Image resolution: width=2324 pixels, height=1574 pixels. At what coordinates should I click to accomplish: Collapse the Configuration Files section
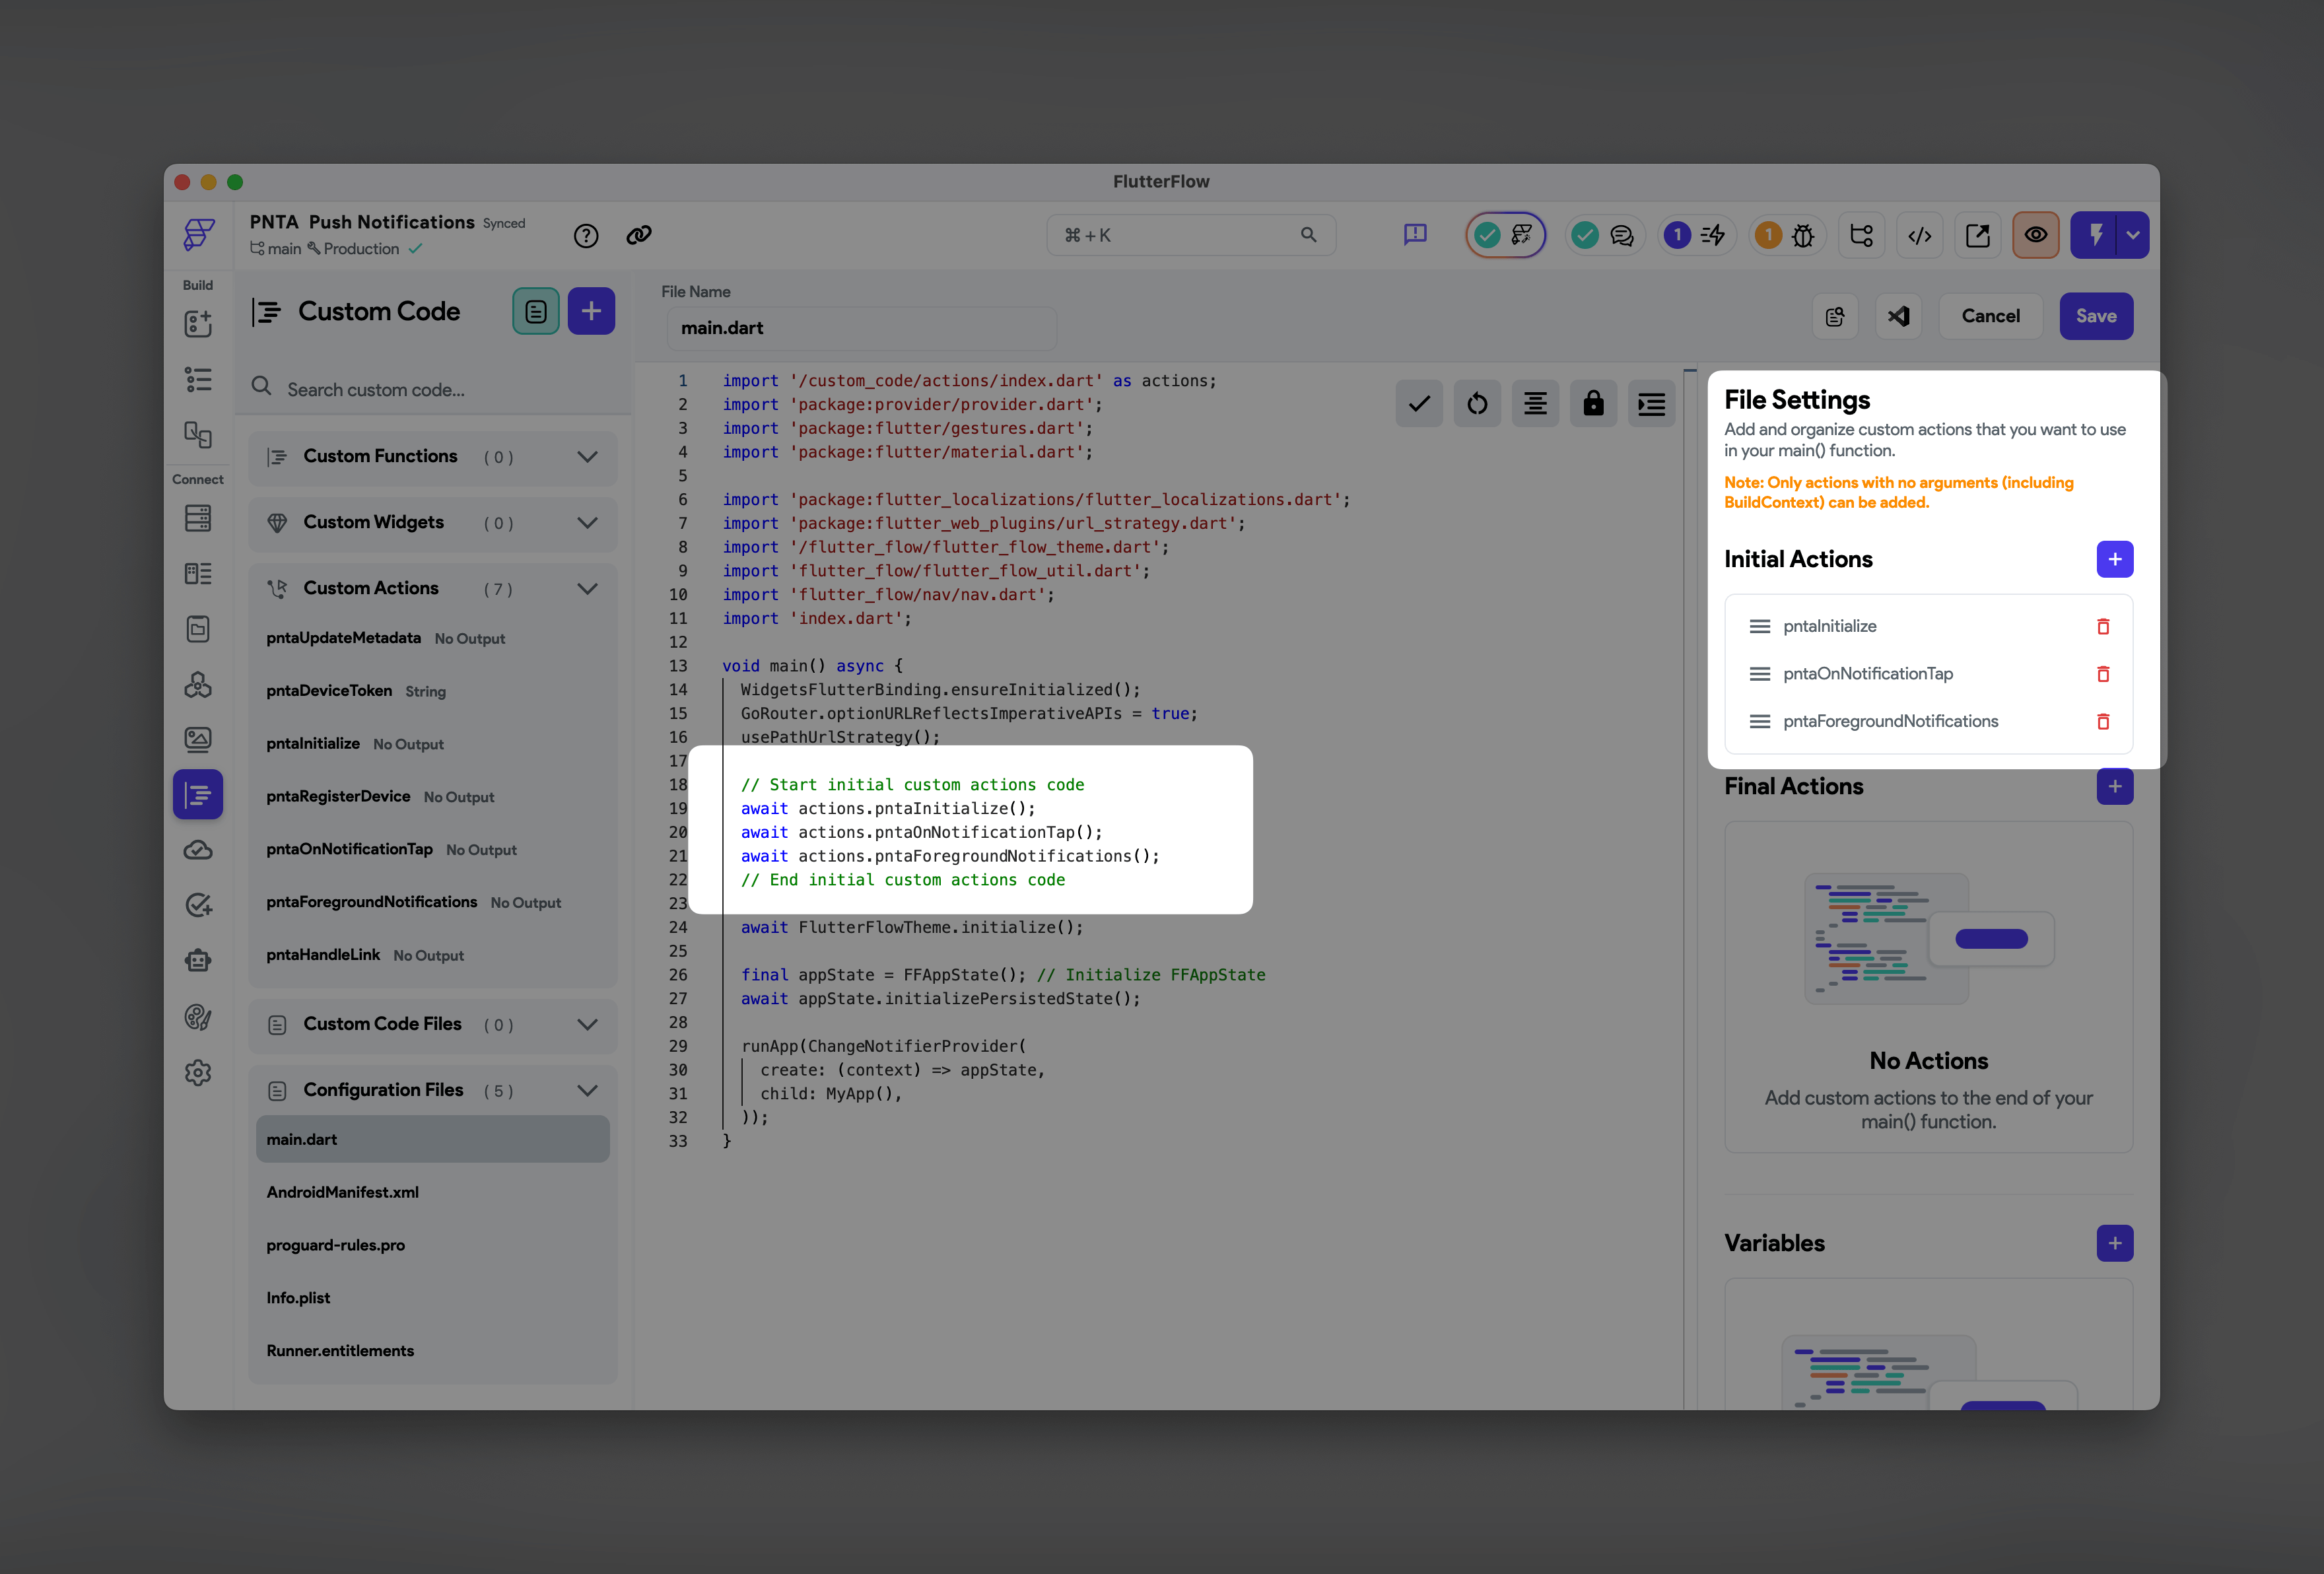pos(433,1091)
